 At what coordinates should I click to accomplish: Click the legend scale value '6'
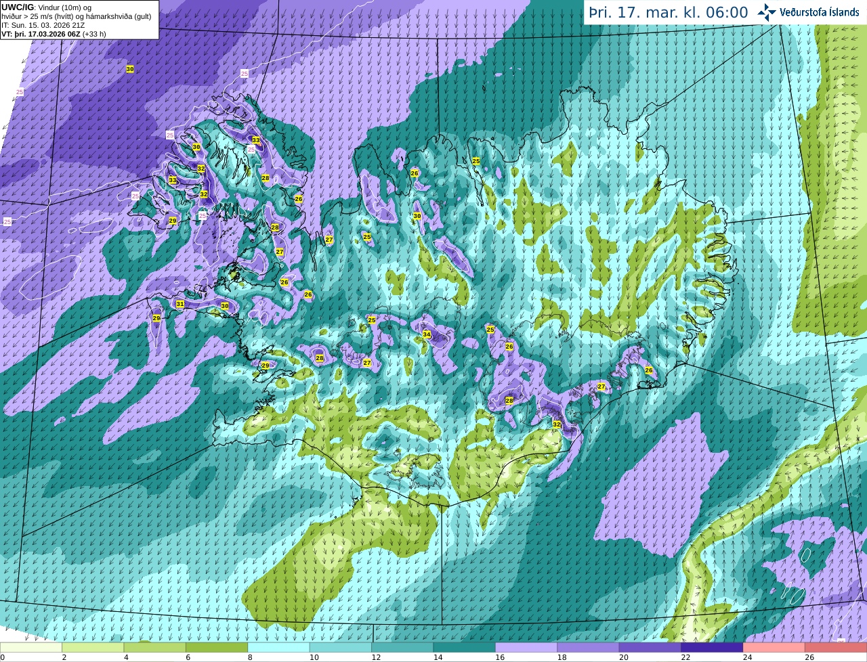(188, 657)
